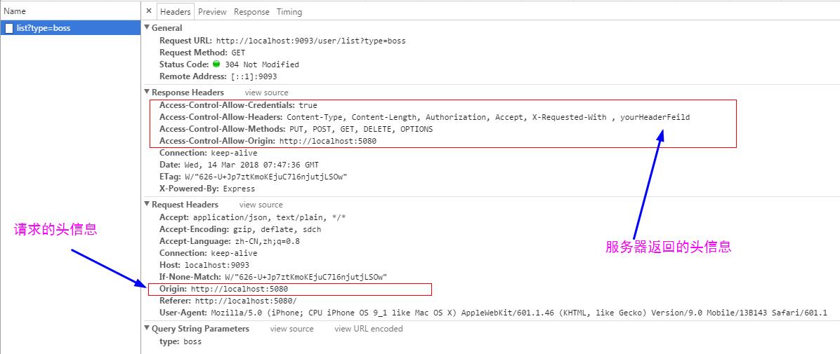Image resolution: width=840 pixels, height=354 pixels.
Task: Collapse the General section
Action: click(147, 28)
